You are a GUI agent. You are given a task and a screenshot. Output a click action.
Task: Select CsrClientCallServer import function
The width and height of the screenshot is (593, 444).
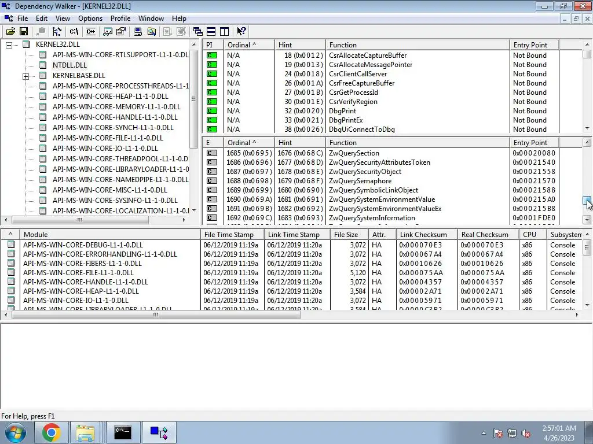[358, 74]
